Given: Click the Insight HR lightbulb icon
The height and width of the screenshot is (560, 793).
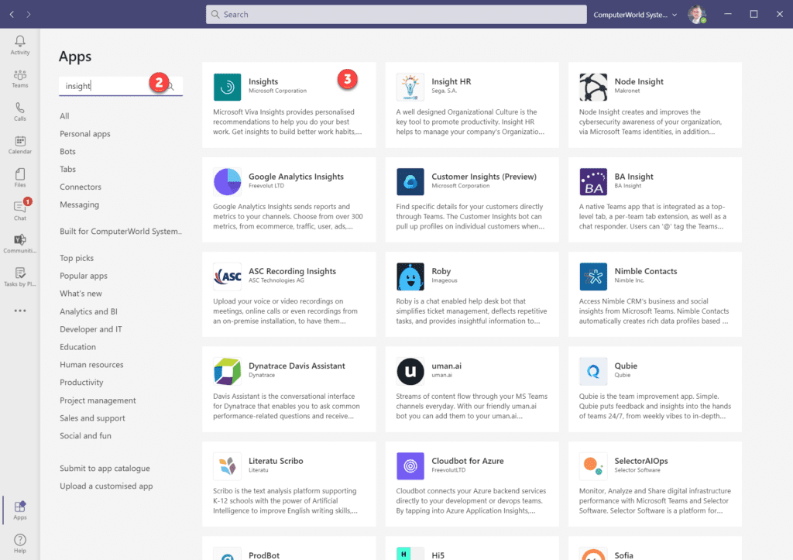Looking at the screenshot, I should (410, 87).
